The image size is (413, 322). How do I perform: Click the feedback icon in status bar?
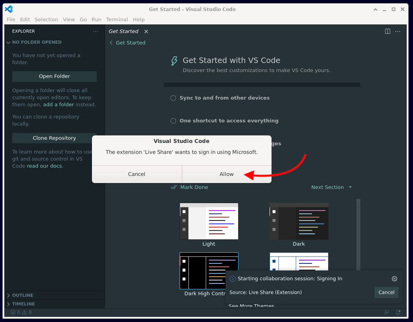point(386,313)
